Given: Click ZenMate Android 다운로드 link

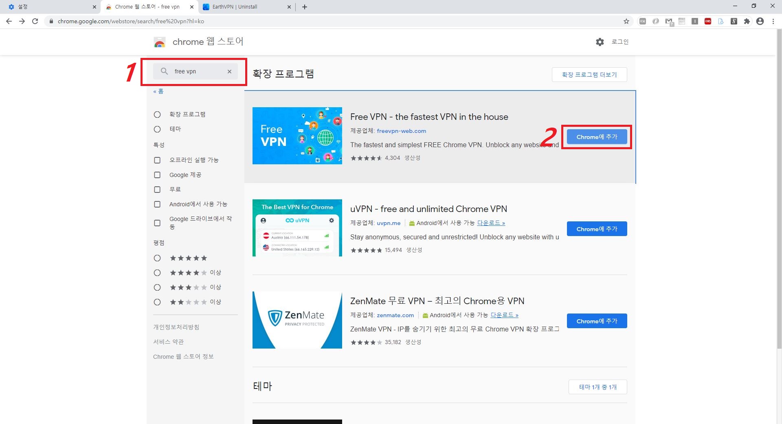Looking at the screenshot, I should click(505, 315).
